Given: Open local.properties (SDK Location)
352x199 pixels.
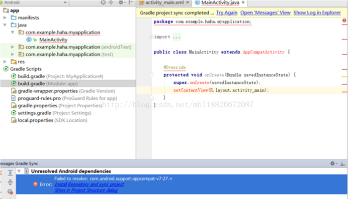Looking at the screenshot, I should pos(52,120).
